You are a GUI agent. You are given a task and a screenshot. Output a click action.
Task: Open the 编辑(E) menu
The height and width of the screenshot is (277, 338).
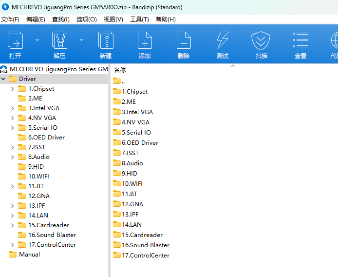36,20
